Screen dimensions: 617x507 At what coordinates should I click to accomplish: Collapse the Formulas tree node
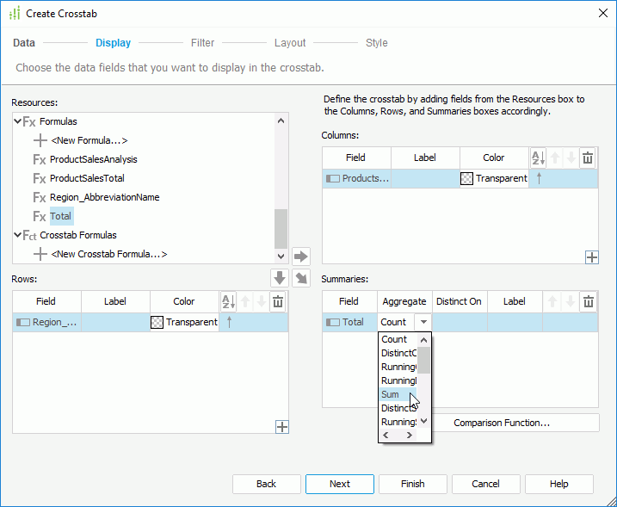[17, 121]
